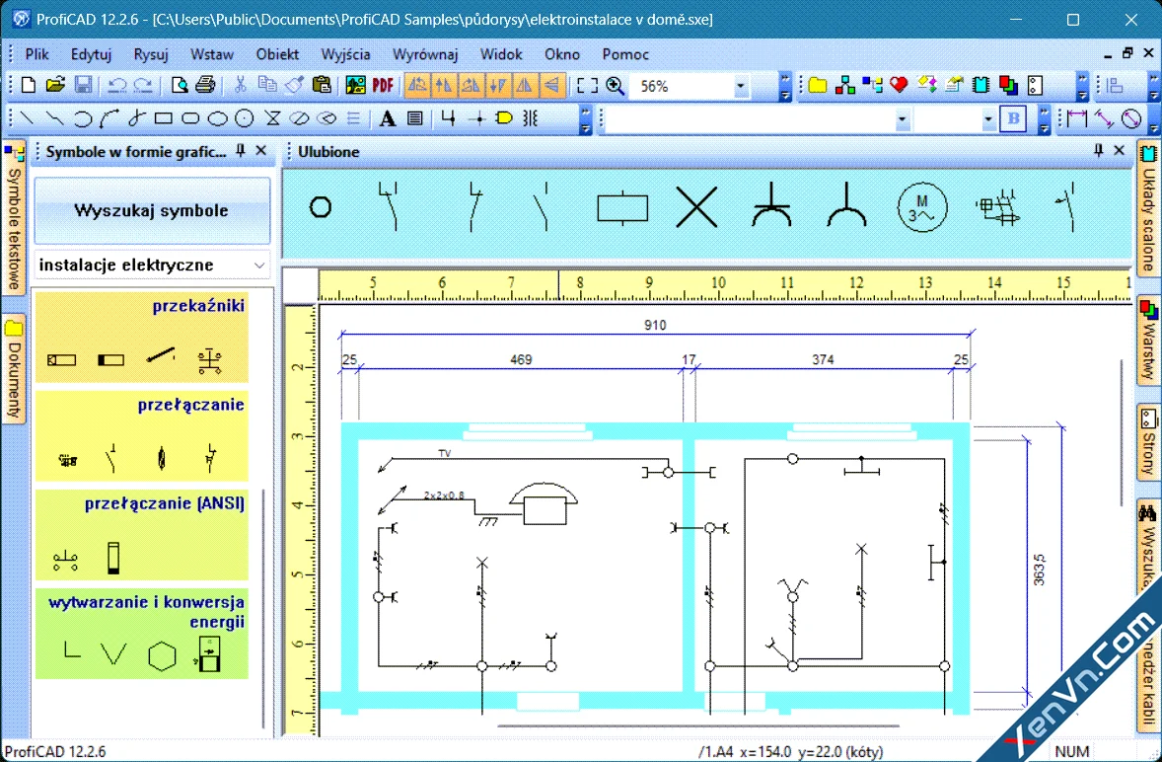Screen dimensions: 1162x762
Task: Open the Warstwy side tab
Action: click(1148, 341)
